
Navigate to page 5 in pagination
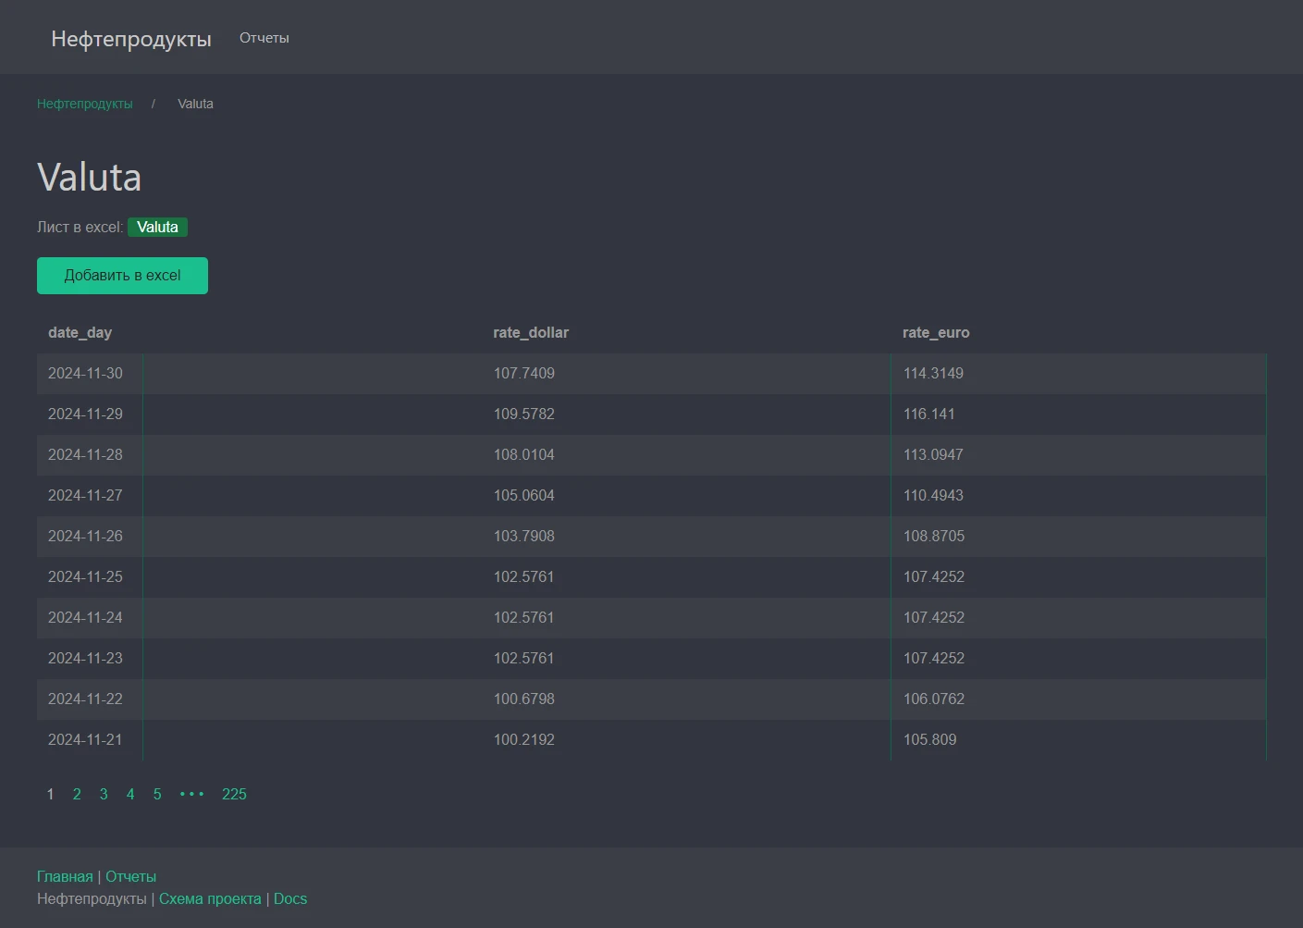[x=157, y=795]
